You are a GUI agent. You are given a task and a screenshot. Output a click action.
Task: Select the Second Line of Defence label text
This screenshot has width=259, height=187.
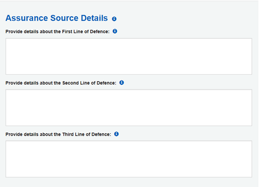pos(61,83)
